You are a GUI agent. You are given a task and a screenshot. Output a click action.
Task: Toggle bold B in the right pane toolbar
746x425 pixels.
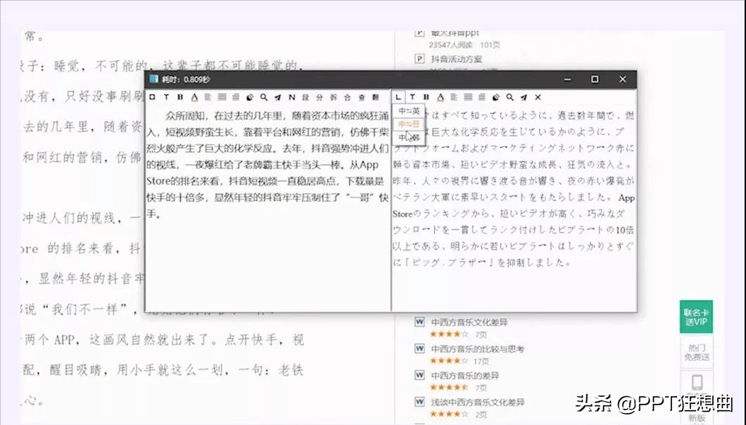point(426,97)
